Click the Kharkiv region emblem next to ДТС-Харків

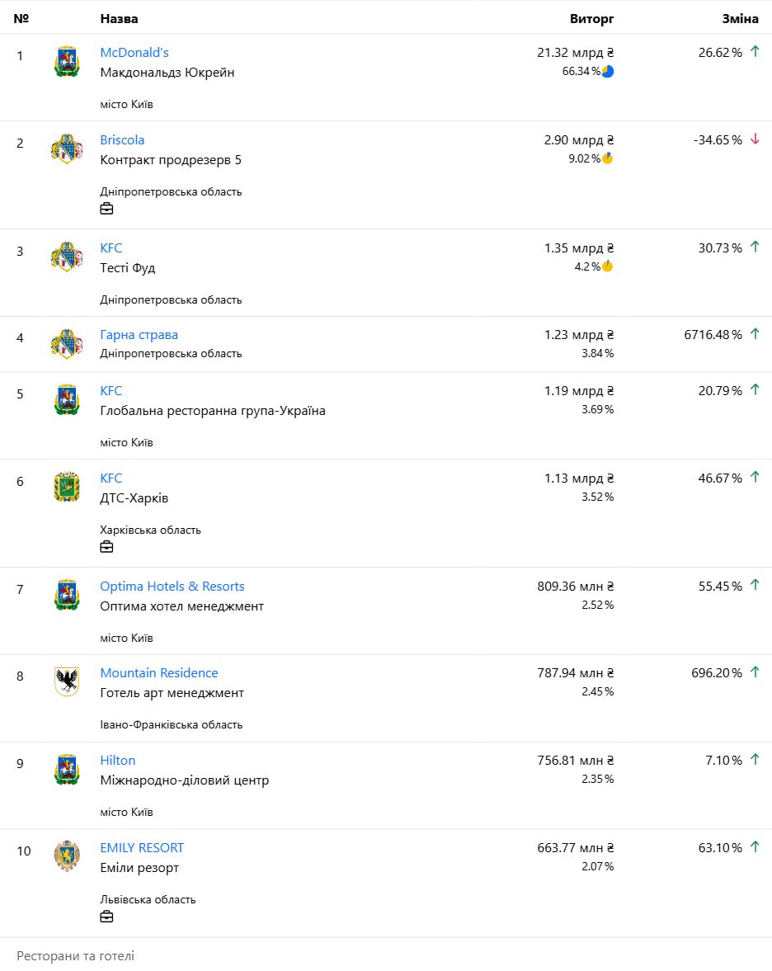click(67, 488)
